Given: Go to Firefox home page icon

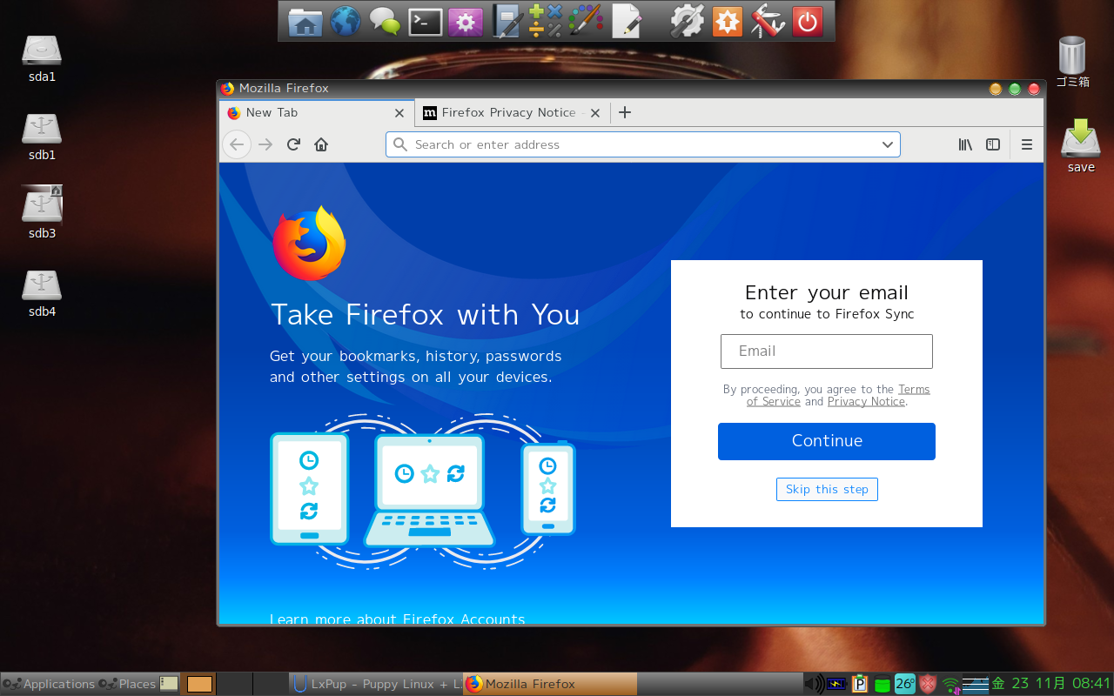Looking at the screenshot, I should (321, 144).
